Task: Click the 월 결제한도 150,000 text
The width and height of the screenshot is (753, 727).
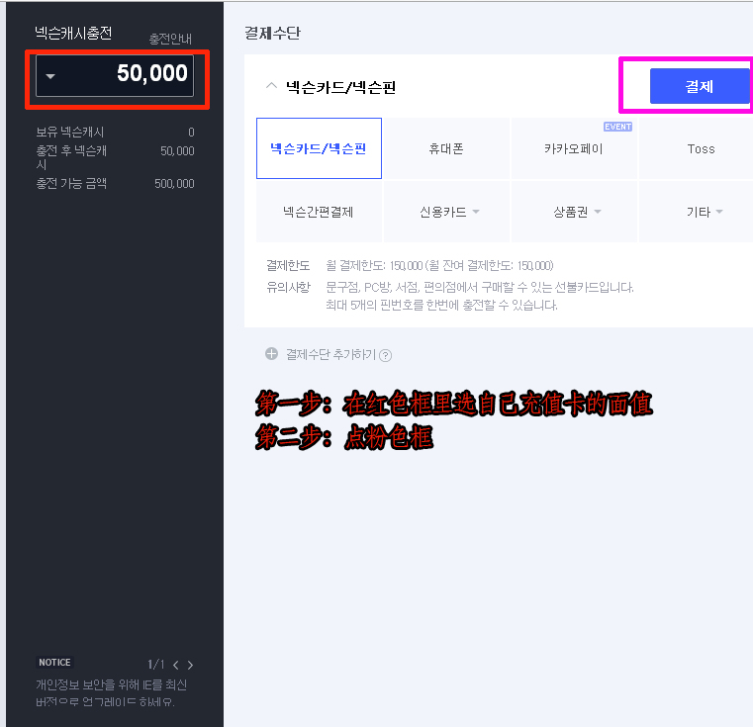Action: point(439,265)
